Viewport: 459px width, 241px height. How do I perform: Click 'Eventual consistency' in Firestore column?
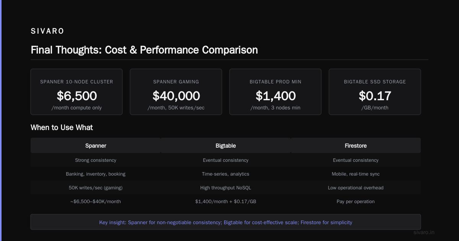[x=356, y=160]
